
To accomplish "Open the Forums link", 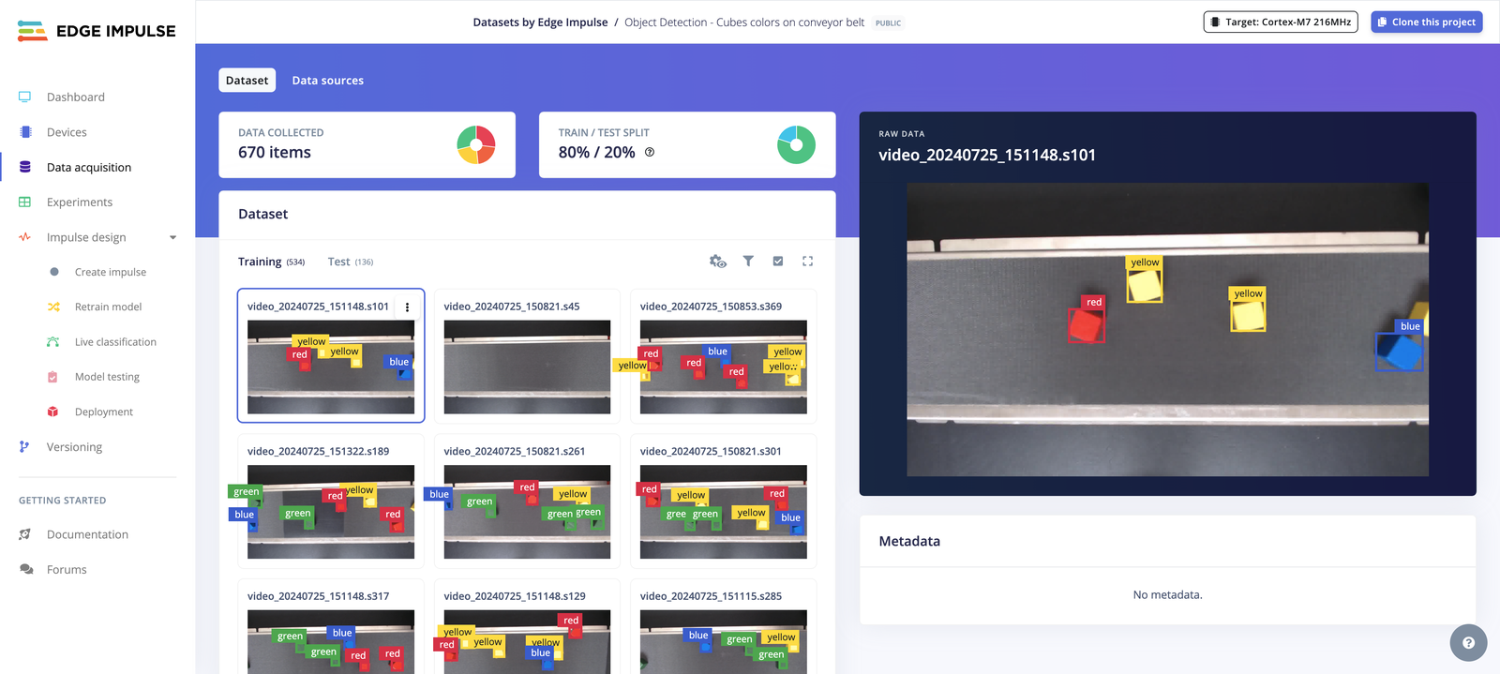I will point(67,569).
